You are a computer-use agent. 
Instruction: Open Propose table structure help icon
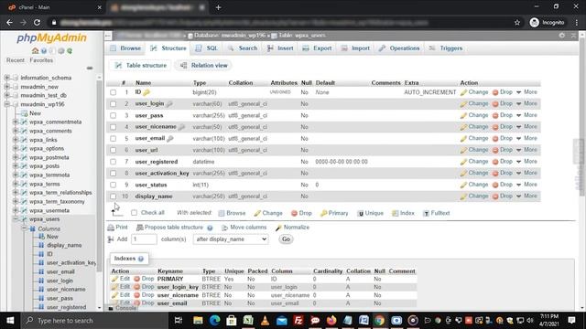(x=210, y=228)
